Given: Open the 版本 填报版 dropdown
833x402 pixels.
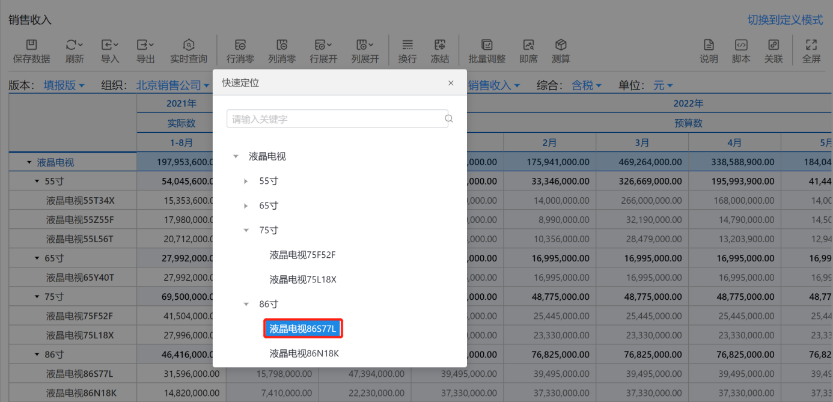Looking at the screenshot, I should click(x=64, y=85).
